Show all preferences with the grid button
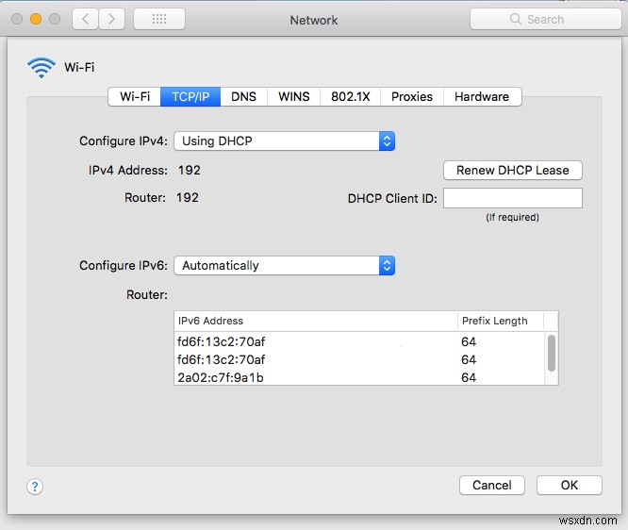628x530 pixels. [159, 19]
